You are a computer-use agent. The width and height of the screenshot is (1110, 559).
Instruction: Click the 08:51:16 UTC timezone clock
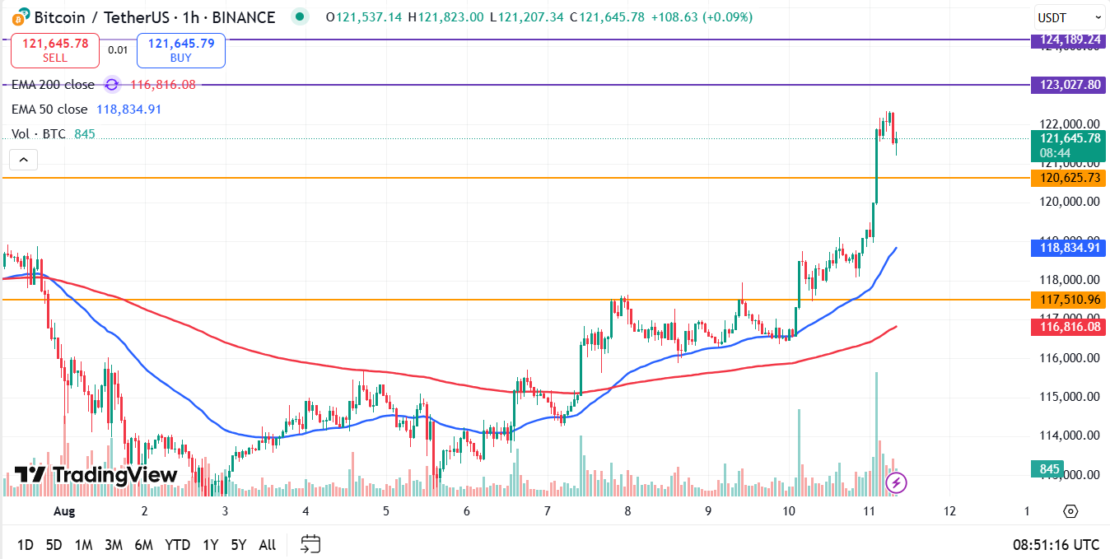(1056, 544)
